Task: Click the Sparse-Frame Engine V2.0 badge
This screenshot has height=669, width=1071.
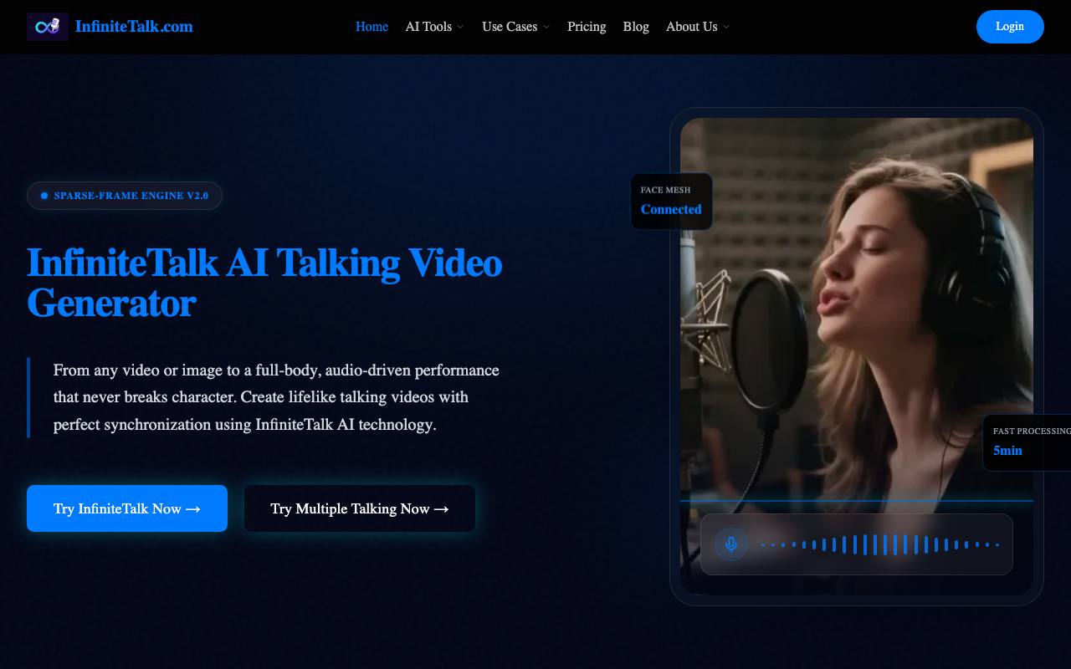Action: 125,196
